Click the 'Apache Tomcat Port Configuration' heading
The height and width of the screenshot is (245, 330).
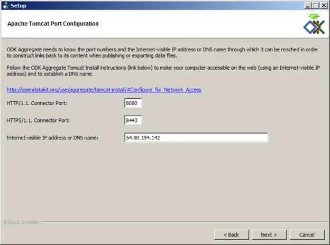[x=53, y=24]
